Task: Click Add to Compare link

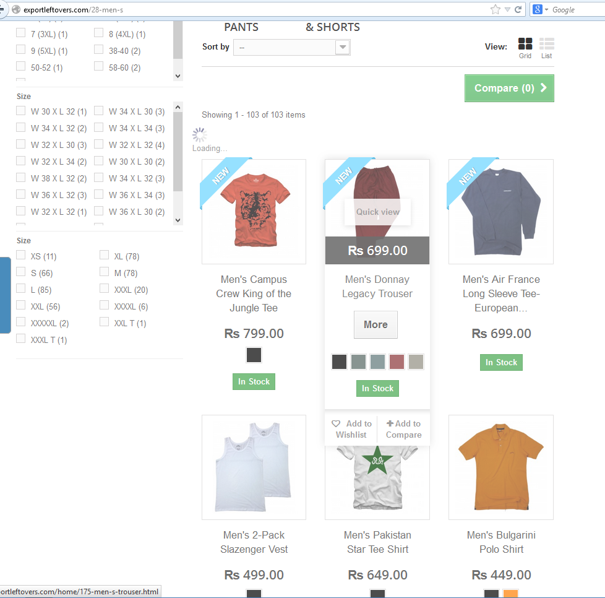Action: pyautogui.click(x=403, y=429)
